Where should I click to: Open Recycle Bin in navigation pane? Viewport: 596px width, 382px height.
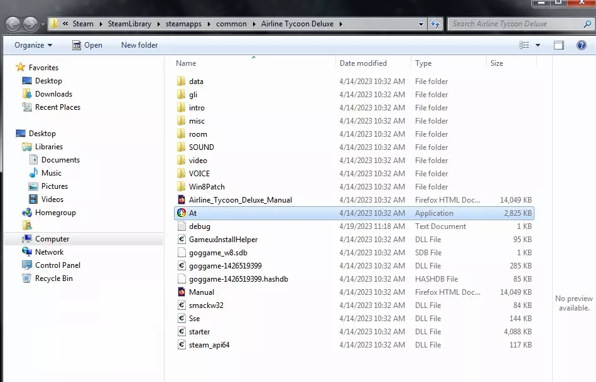click(47, 279)
